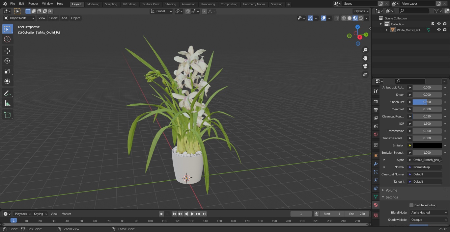450x232 pixels.
Task: Click the zoom viewport magnifier icon
Action: point(365,50)
